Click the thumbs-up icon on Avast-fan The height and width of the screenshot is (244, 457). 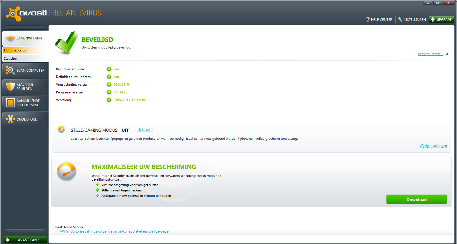8,239
